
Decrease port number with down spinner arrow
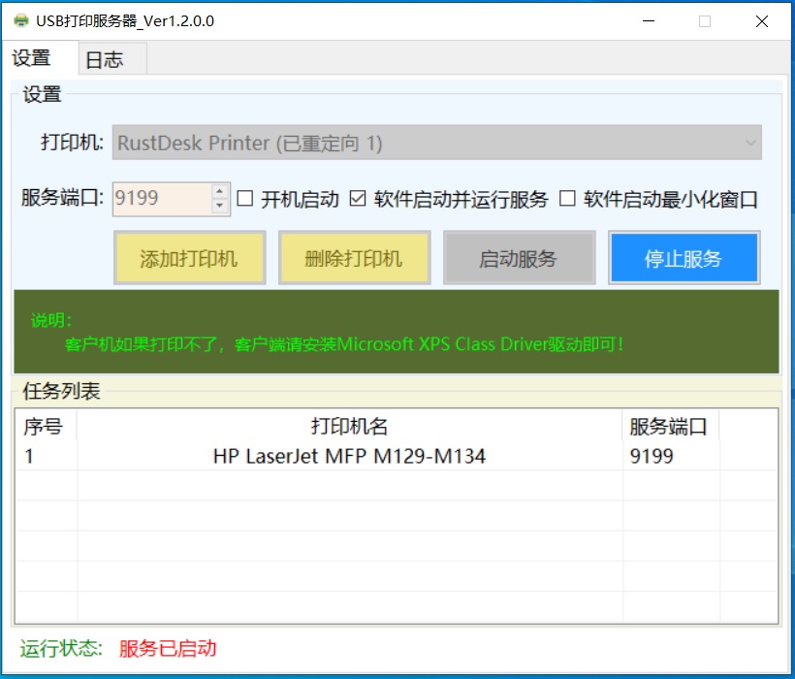tap(219, 206)
